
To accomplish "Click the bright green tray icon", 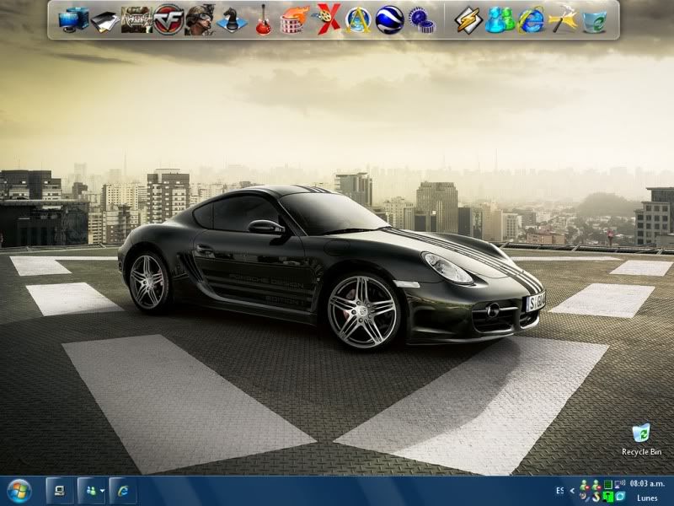I will (608, 497).
